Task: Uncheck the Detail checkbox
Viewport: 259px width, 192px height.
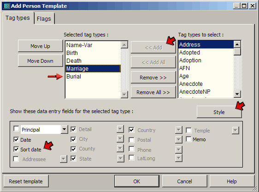Action: (x=73, y=130)
